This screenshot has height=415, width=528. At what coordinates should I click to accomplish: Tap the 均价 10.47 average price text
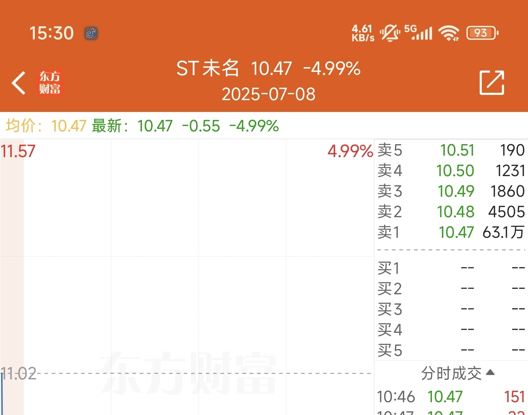click(x=46, y=126)
